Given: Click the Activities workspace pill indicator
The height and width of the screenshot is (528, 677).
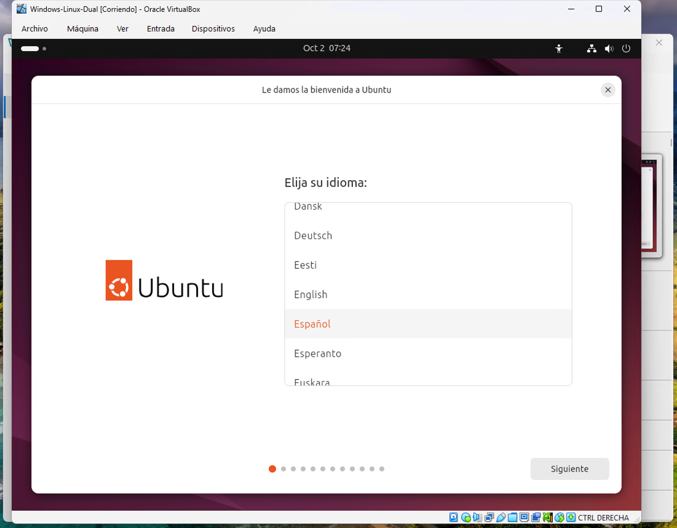Looking at the screenshot, I should (x=30, y=49).
